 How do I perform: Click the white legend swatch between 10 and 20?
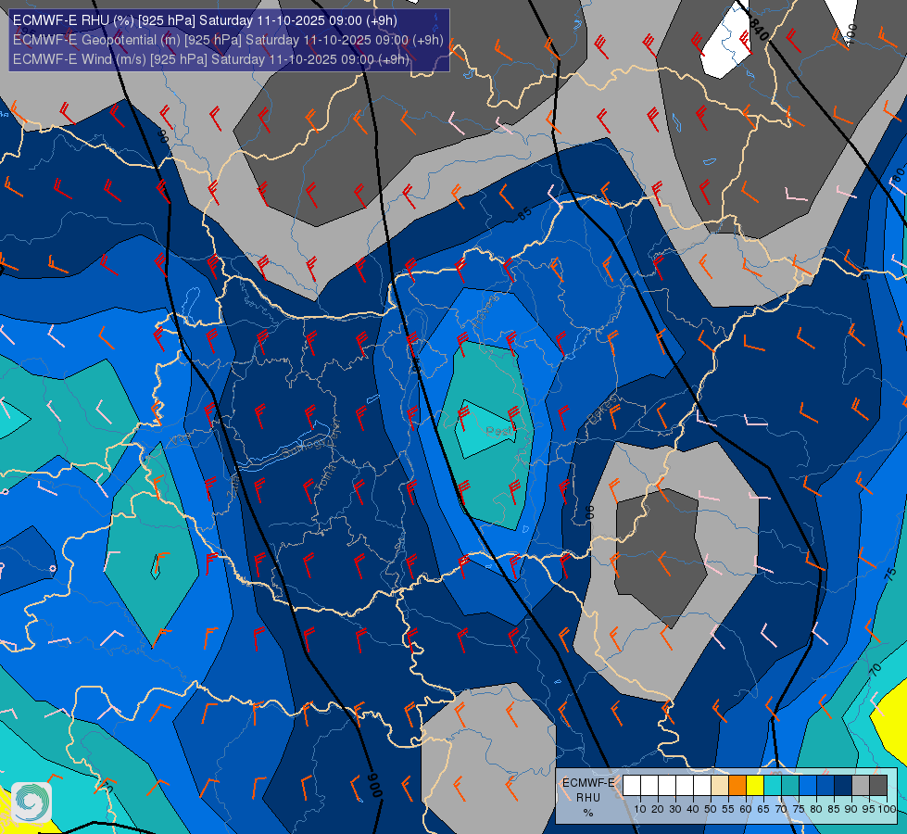pos(649,785)
